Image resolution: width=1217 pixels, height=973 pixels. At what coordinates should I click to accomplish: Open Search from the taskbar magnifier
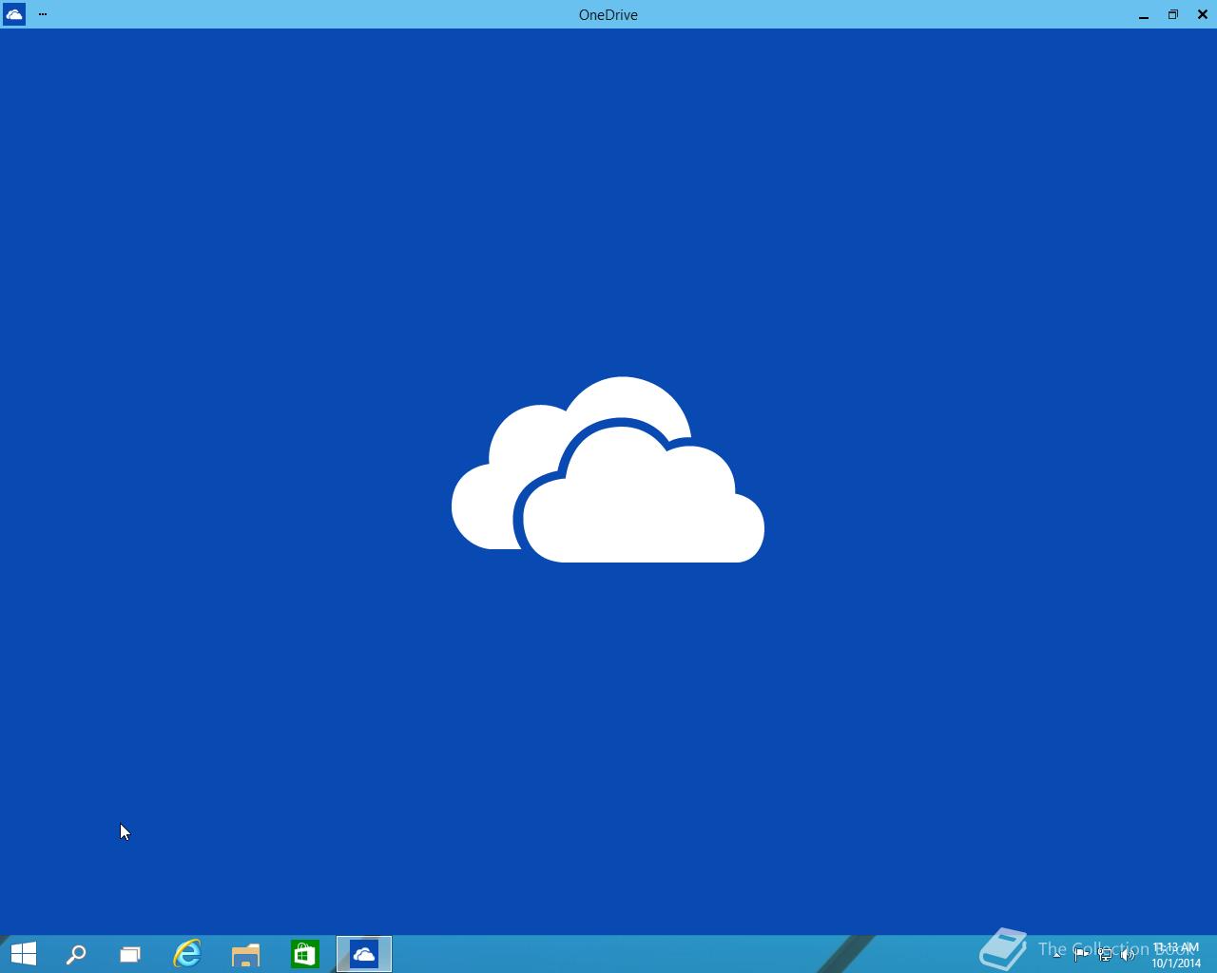click(x=76, y=954)
